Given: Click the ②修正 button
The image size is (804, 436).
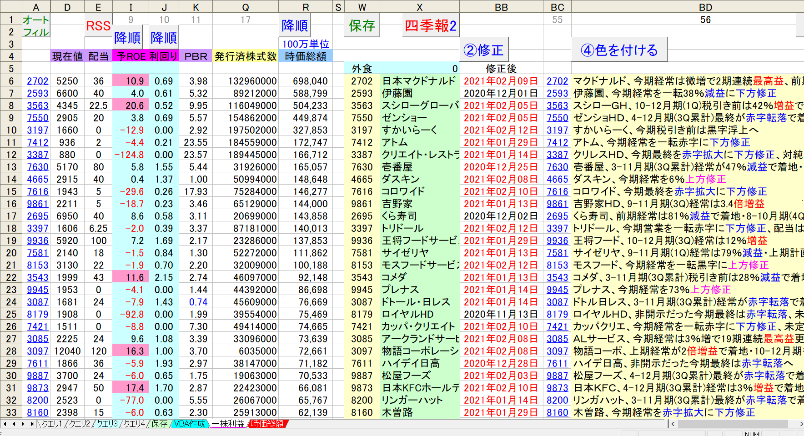Looking at the screenshot, I should [x=484, y=50].
